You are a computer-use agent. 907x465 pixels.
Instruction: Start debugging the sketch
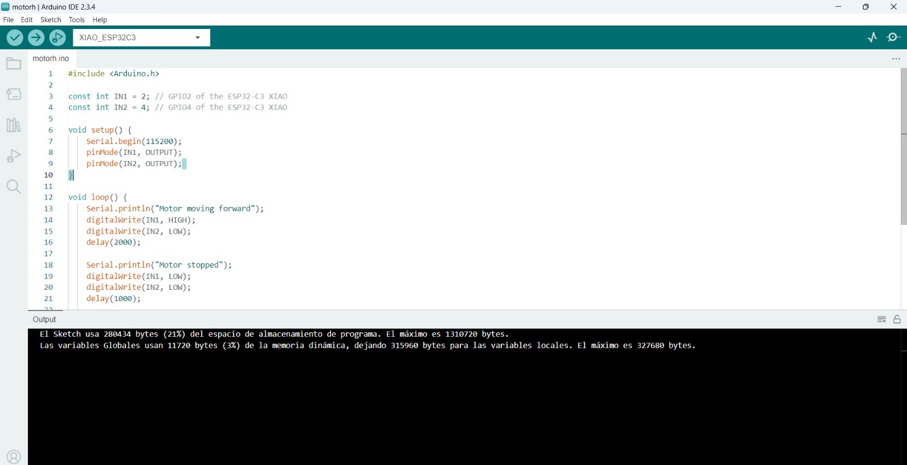(x=57, y=37)
